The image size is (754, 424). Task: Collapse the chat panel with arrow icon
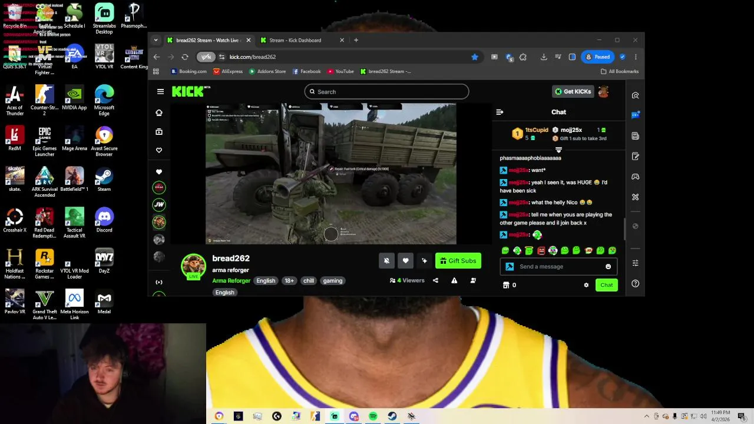[x=500, y=112]
